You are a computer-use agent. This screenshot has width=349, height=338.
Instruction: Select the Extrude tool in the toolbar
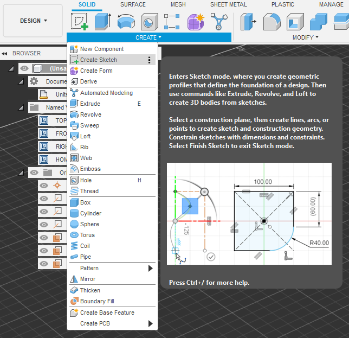102,22
